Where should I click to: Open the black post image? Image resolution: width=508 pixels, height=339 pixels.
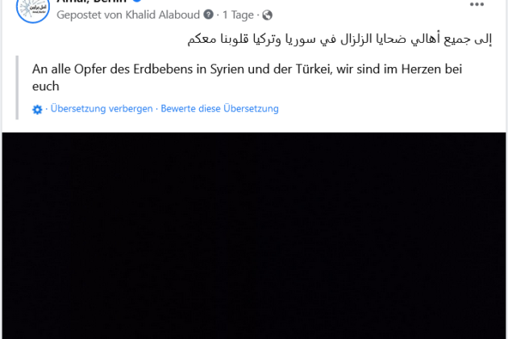point(254,236)
